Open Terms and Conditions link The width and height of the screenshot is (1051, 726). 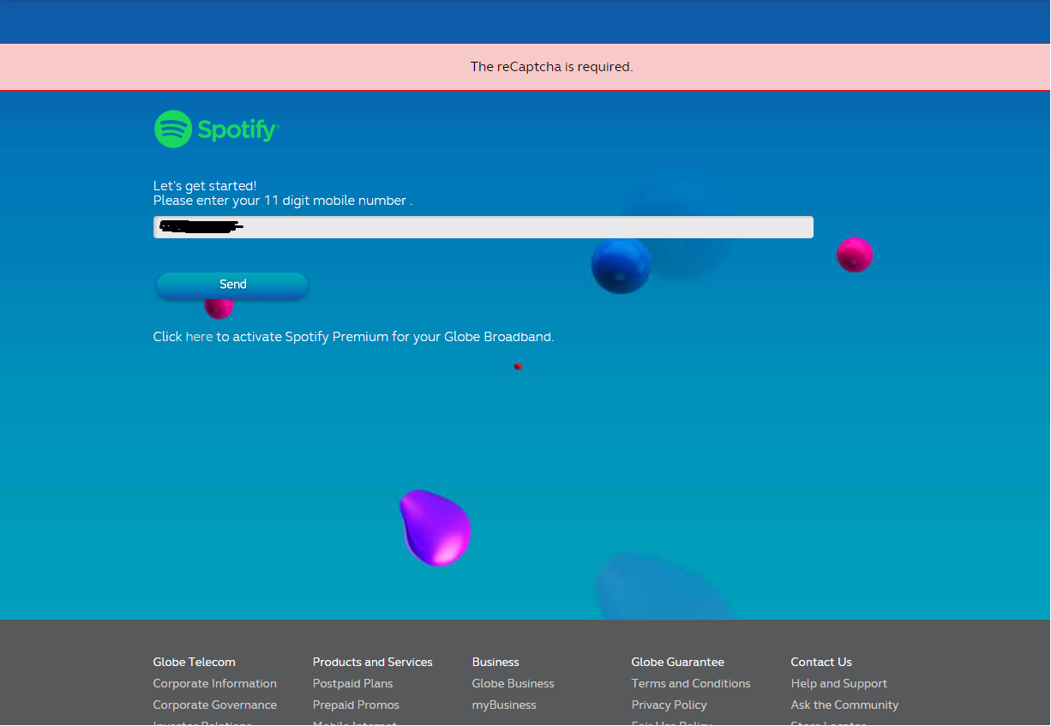pyautogui.click(x=691, y=683)
